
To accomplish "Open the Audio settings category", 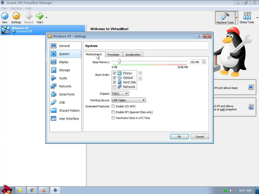I will click(66, 78).
